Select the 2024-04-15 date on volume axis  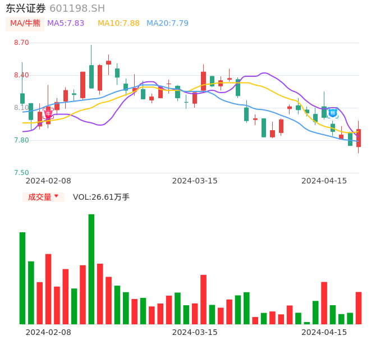324,332
